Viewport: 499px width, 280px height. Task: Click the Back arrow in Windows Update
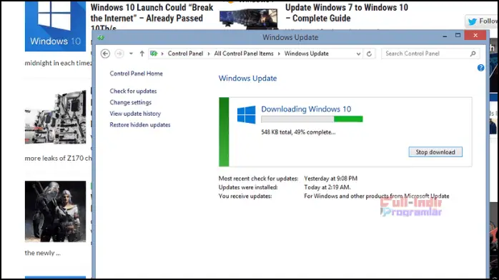(105, 54)
